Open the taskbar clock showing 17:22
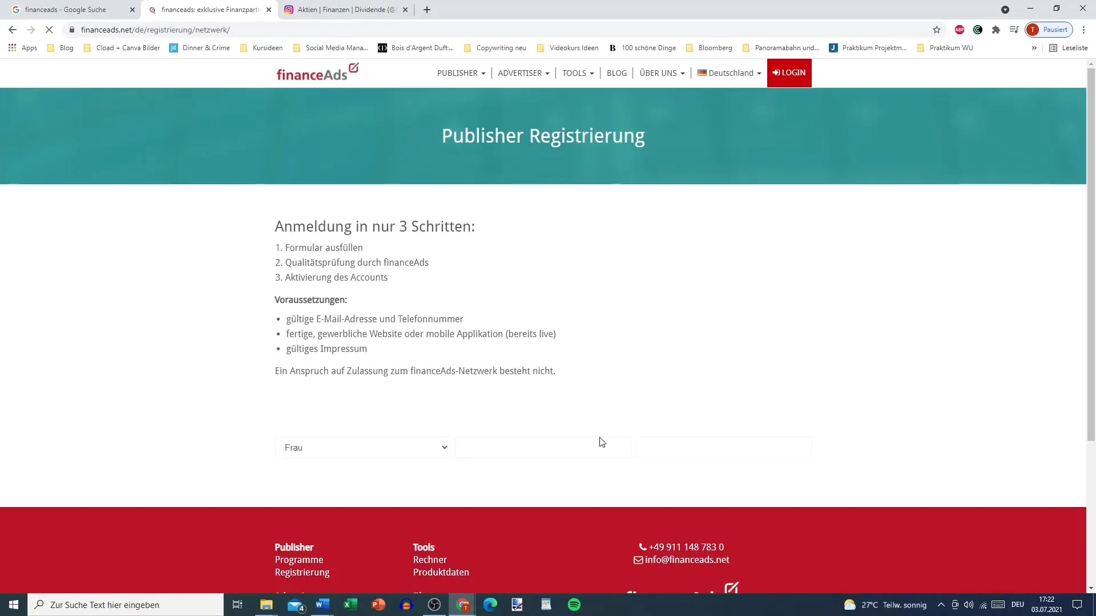Screen dimensions: 1096x616 click(x=1047, y=605)
